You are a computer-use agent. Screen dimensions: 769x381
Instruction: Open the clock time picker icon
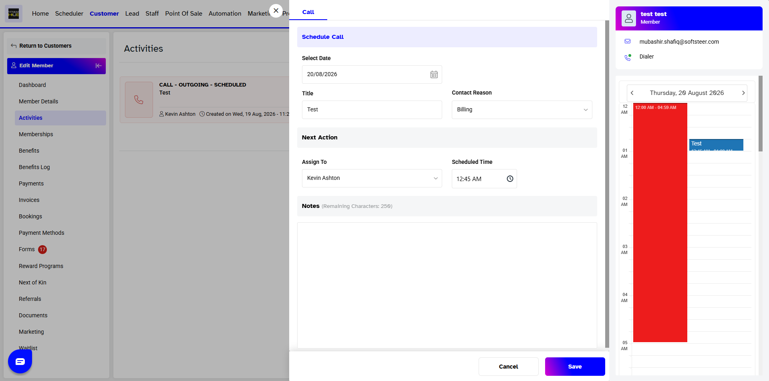(510, 179)
